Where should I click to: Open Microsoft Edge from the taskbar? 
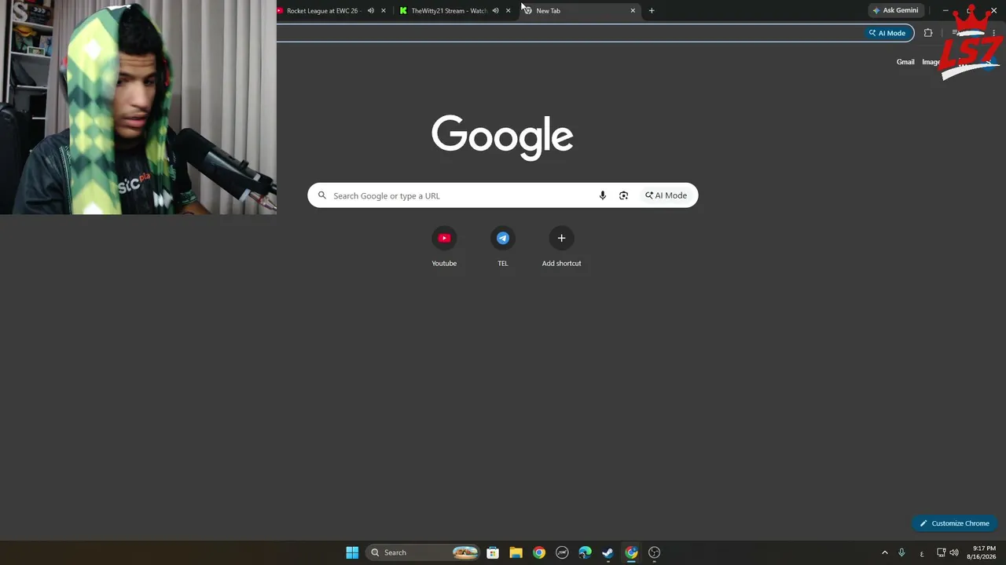(x=585, y=552)
